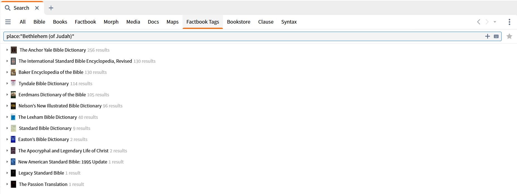Expand Apocryphal and Legendary Life of Christ

pyautogui.click(x=7, y=151)
